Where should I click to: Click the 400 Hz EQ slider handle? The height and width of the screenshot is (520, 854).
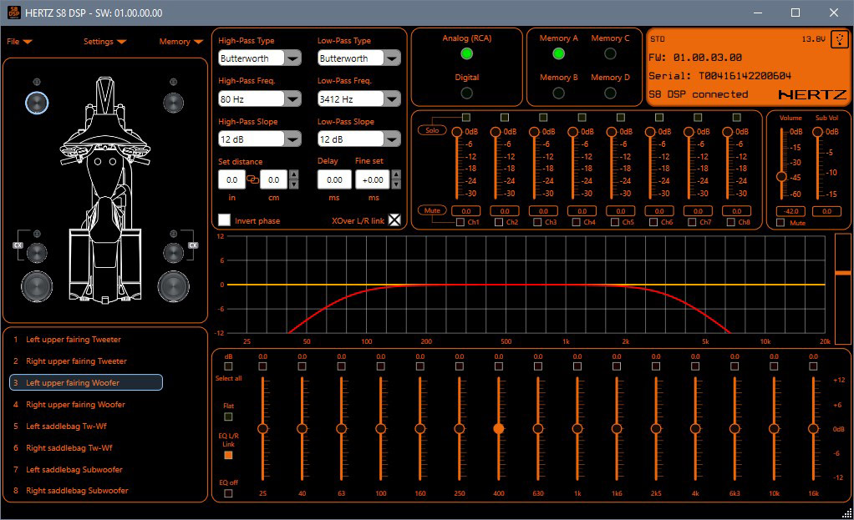(498, 429)
